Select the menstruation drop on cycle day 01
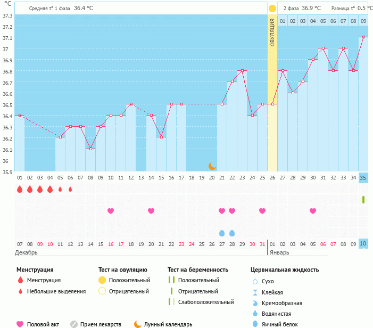This screenshot has height=328, width=373. coord(20,189)
